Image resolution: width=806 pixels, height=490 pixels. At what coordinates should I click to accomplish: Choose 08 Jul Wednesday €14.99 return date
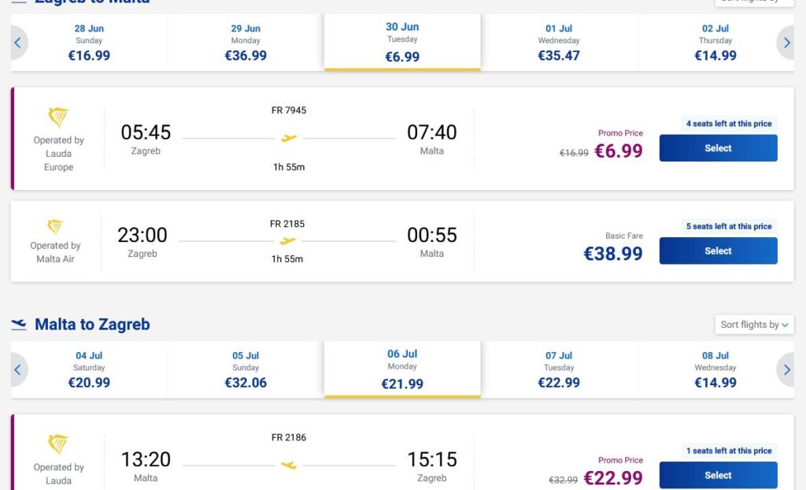click(x=715, y=369)
